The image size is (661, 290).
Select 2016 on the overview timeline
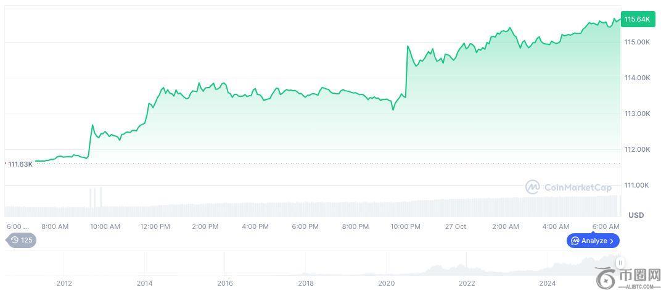tap(225, 283)
